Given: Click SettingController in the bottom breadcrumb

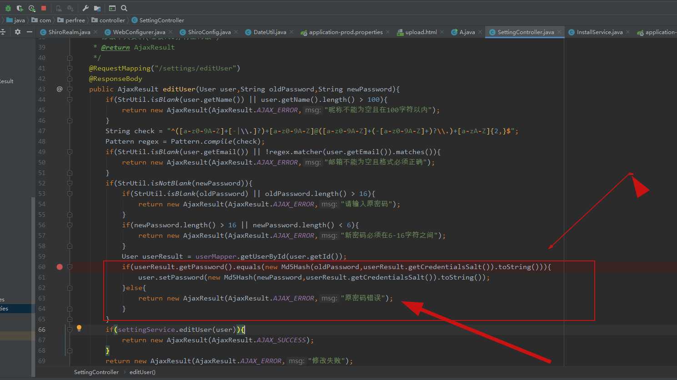Looking at the screenshot, I should [x=96, y=372].
